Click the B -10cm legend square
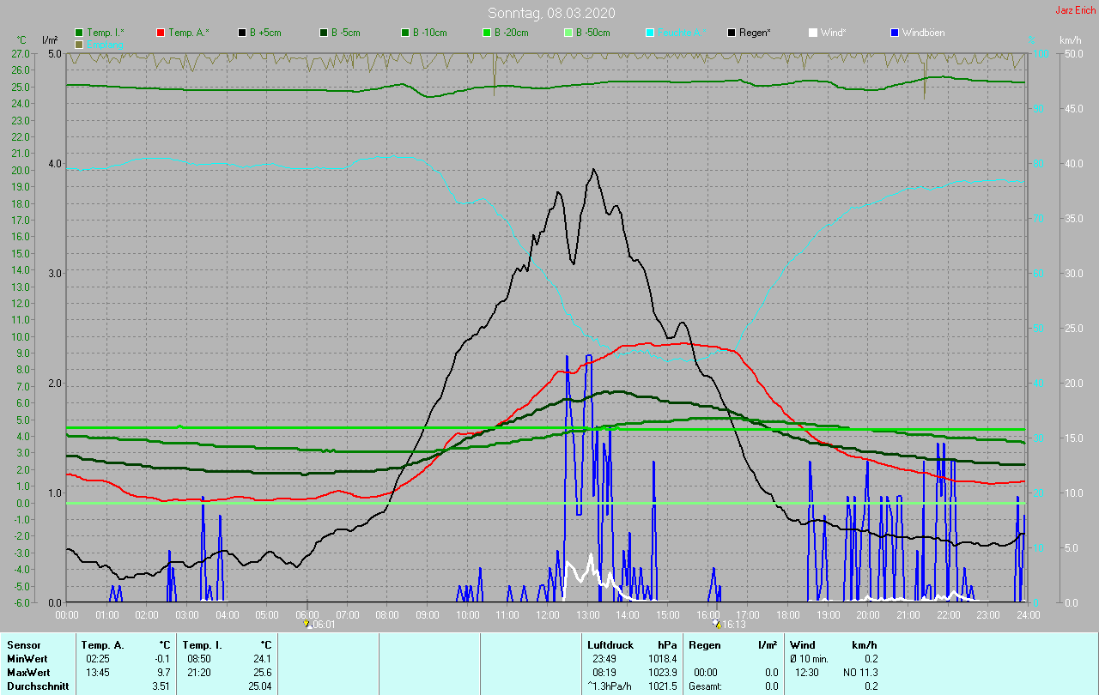The image size is (1099, 695). [x=405, y=33]
